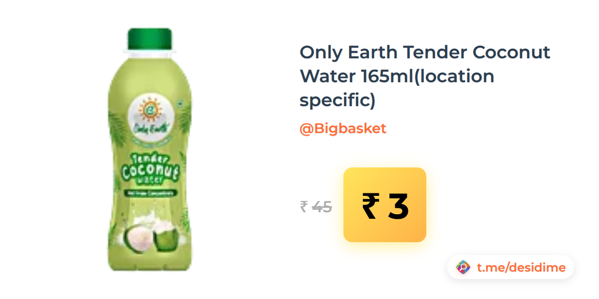
Task: Click the "specific)" word in the title
Action: click(337, 101)
